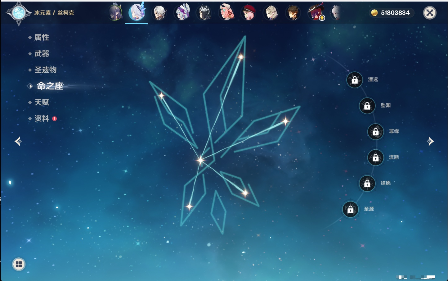Open the 天赋 talents tab

point(42,102)
